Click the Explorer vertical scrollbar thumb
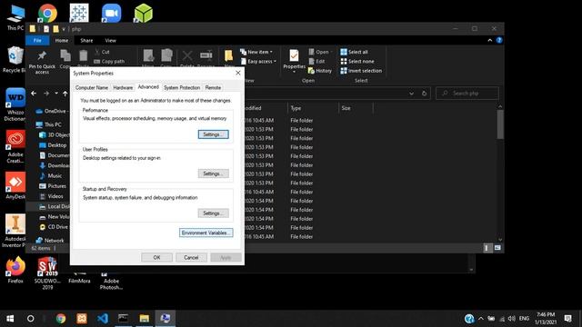Screen dimensions: 582x327 pos(500,124)
